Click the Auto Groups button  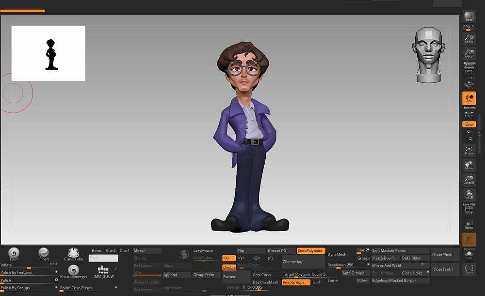(356, 273)
